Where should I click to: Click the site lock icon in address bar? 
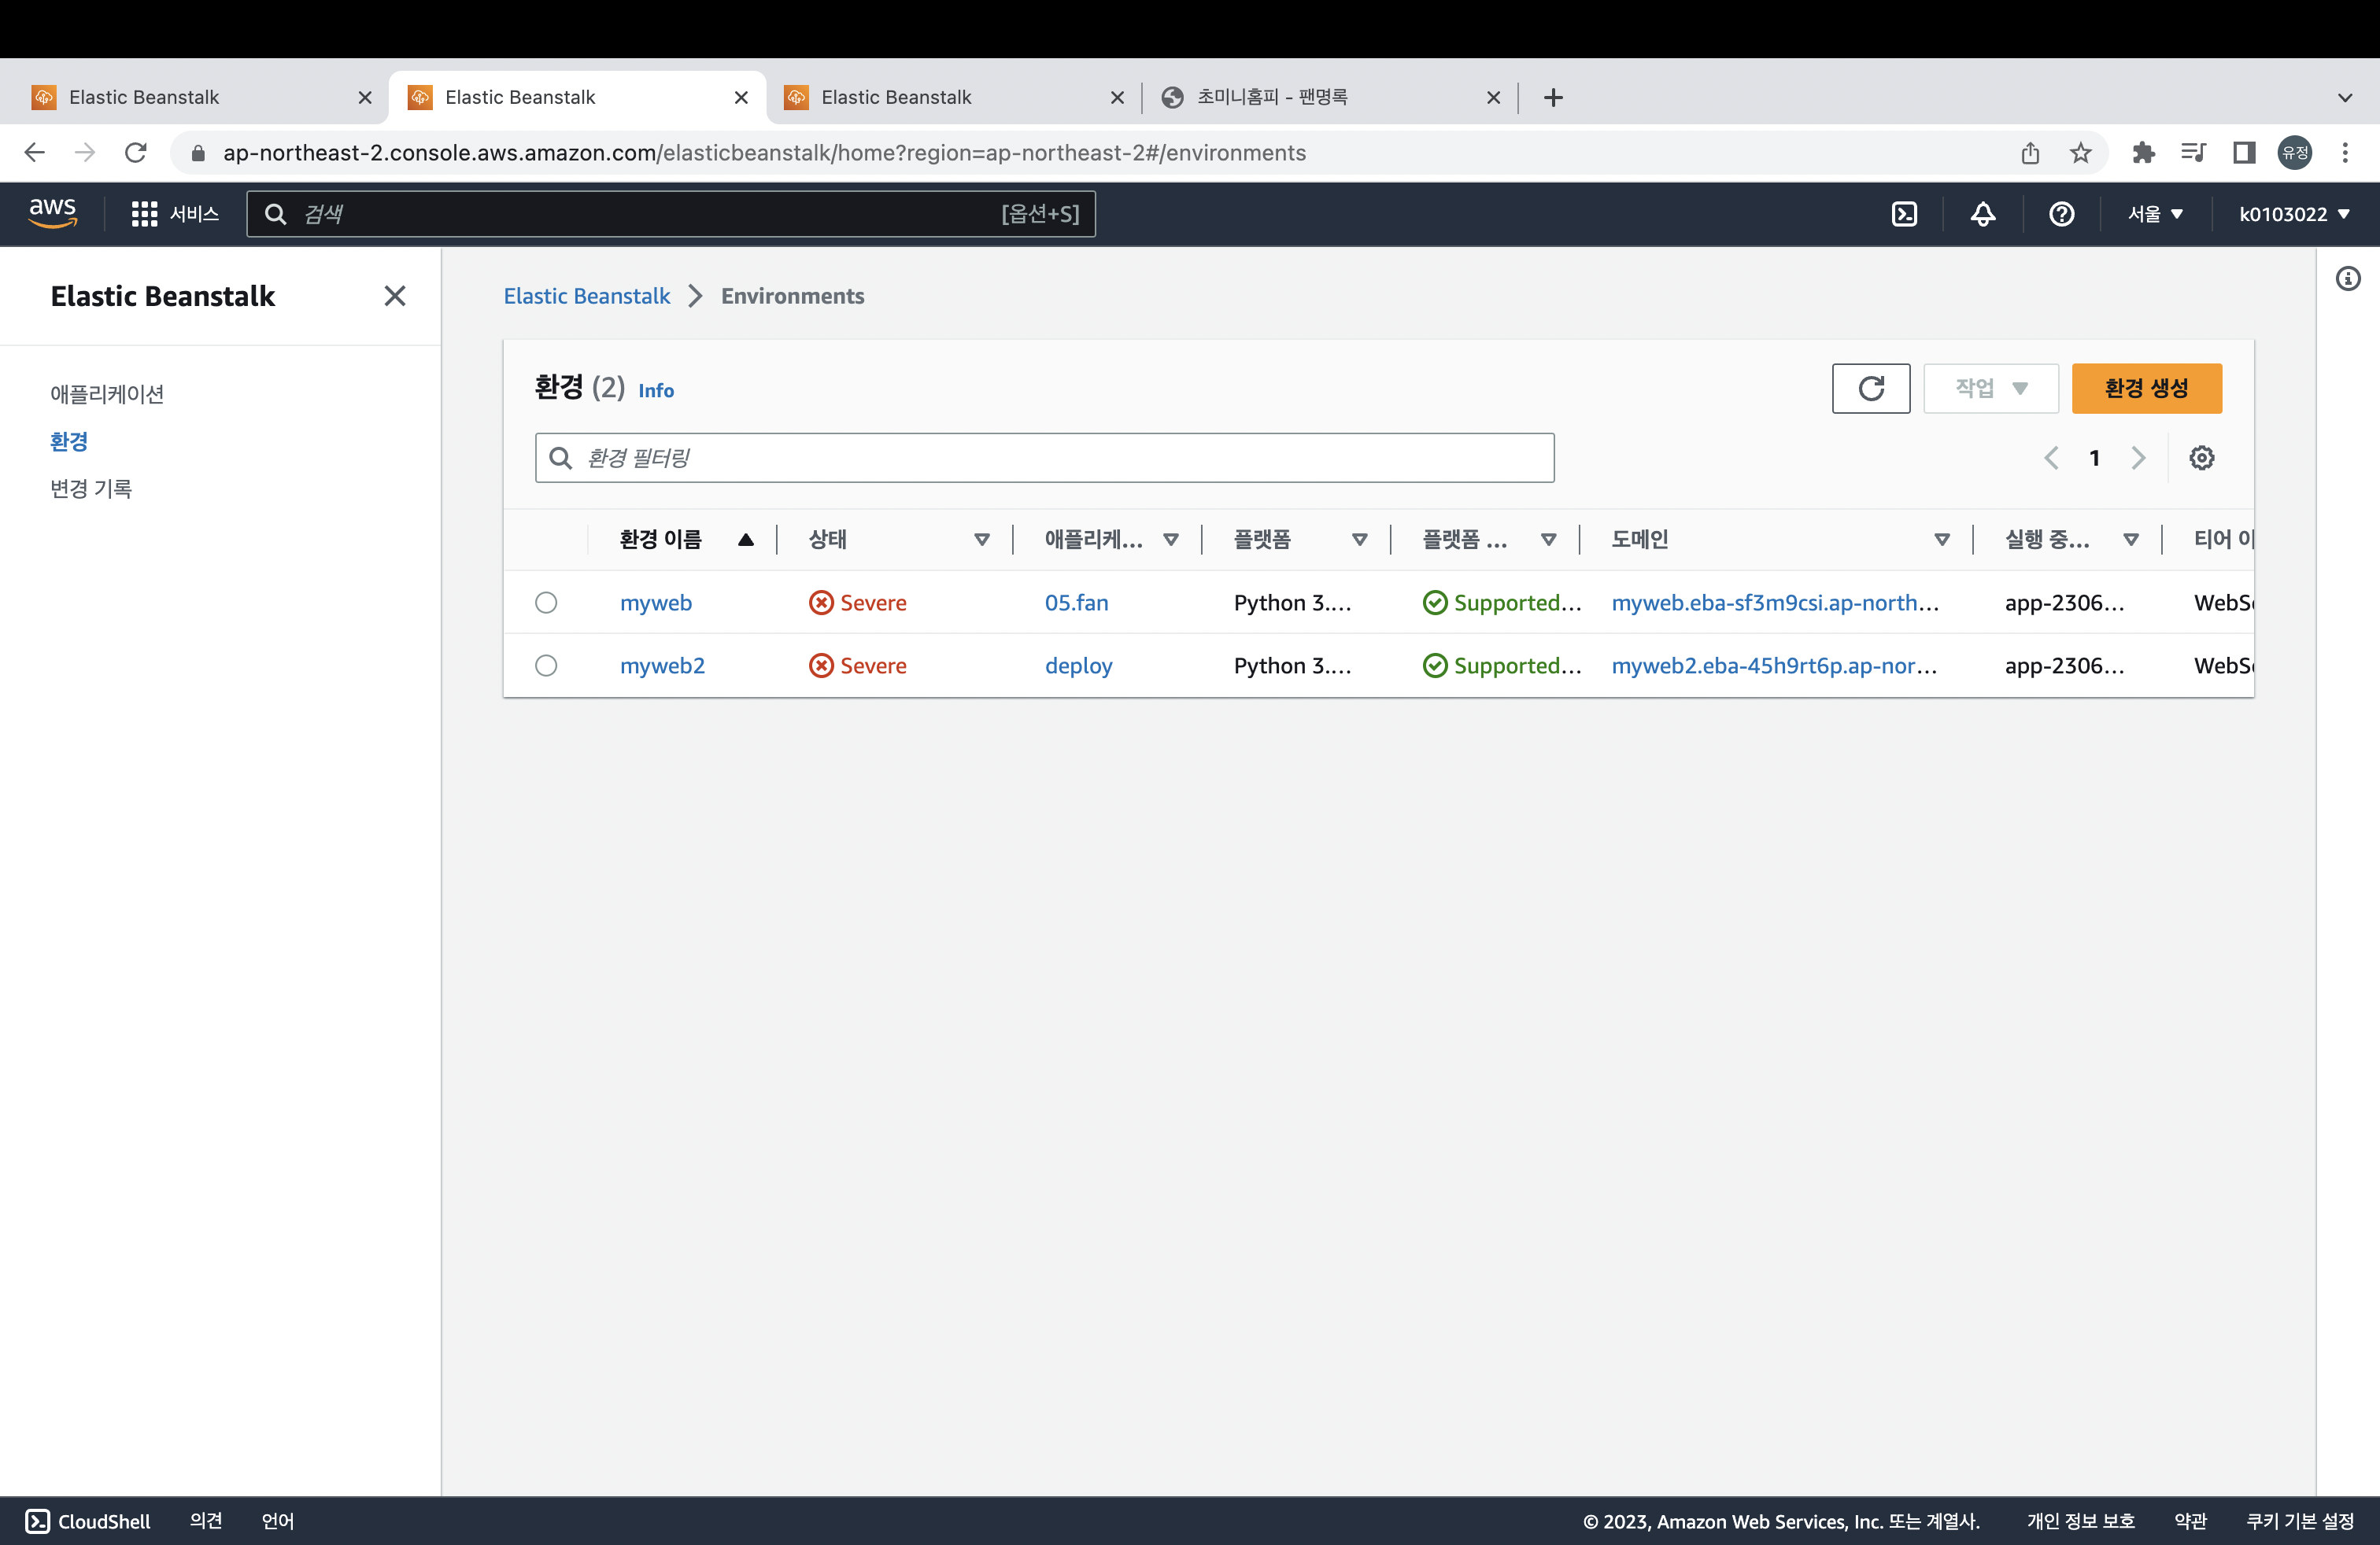point(198,153)
